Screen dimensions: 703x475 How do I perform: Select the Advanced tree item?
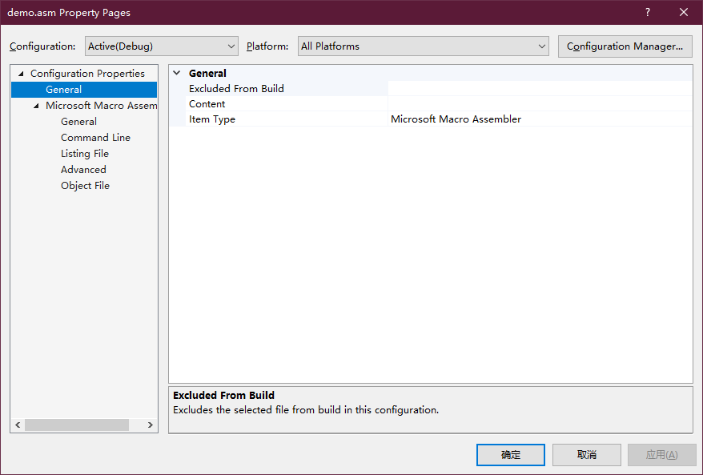pos(83,169)
